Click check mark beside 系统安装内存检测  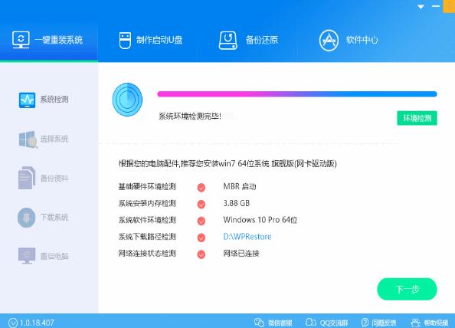(x=201, y=205)
